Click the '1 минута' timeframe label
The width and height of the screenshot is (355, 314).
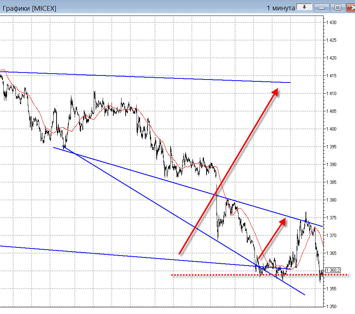coord(281,8)
